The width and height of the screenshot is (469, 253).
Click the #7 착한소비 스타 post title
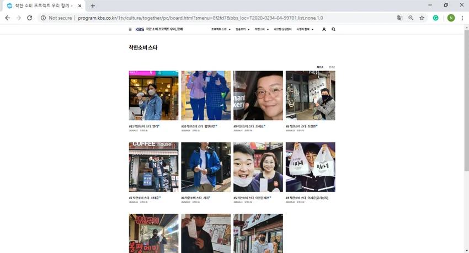click(145, 198)
